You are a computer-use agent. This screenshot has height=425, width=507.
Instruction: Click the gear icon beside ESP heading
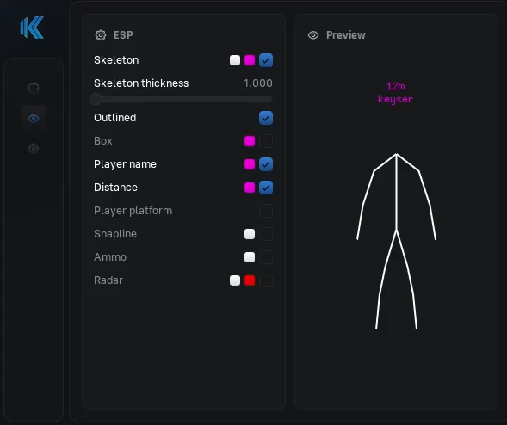(101, 35)
